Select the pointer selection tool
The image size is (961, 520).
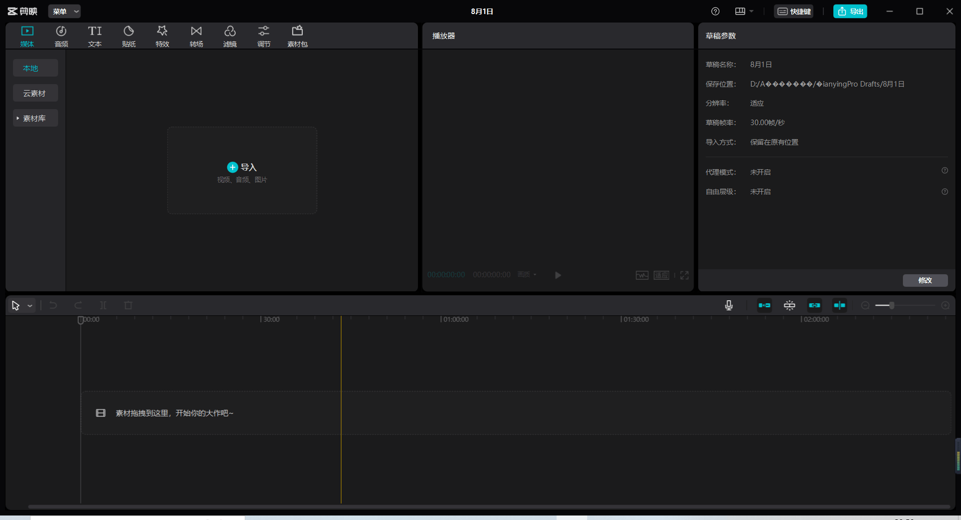pyautogui.click(x=16, y=305)
